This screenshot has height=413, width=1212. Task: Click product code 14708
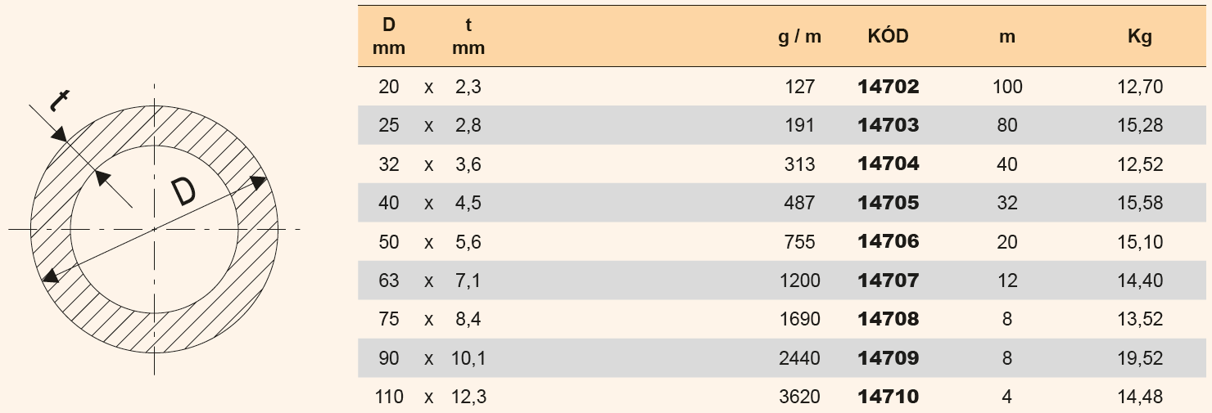point(889,319)
